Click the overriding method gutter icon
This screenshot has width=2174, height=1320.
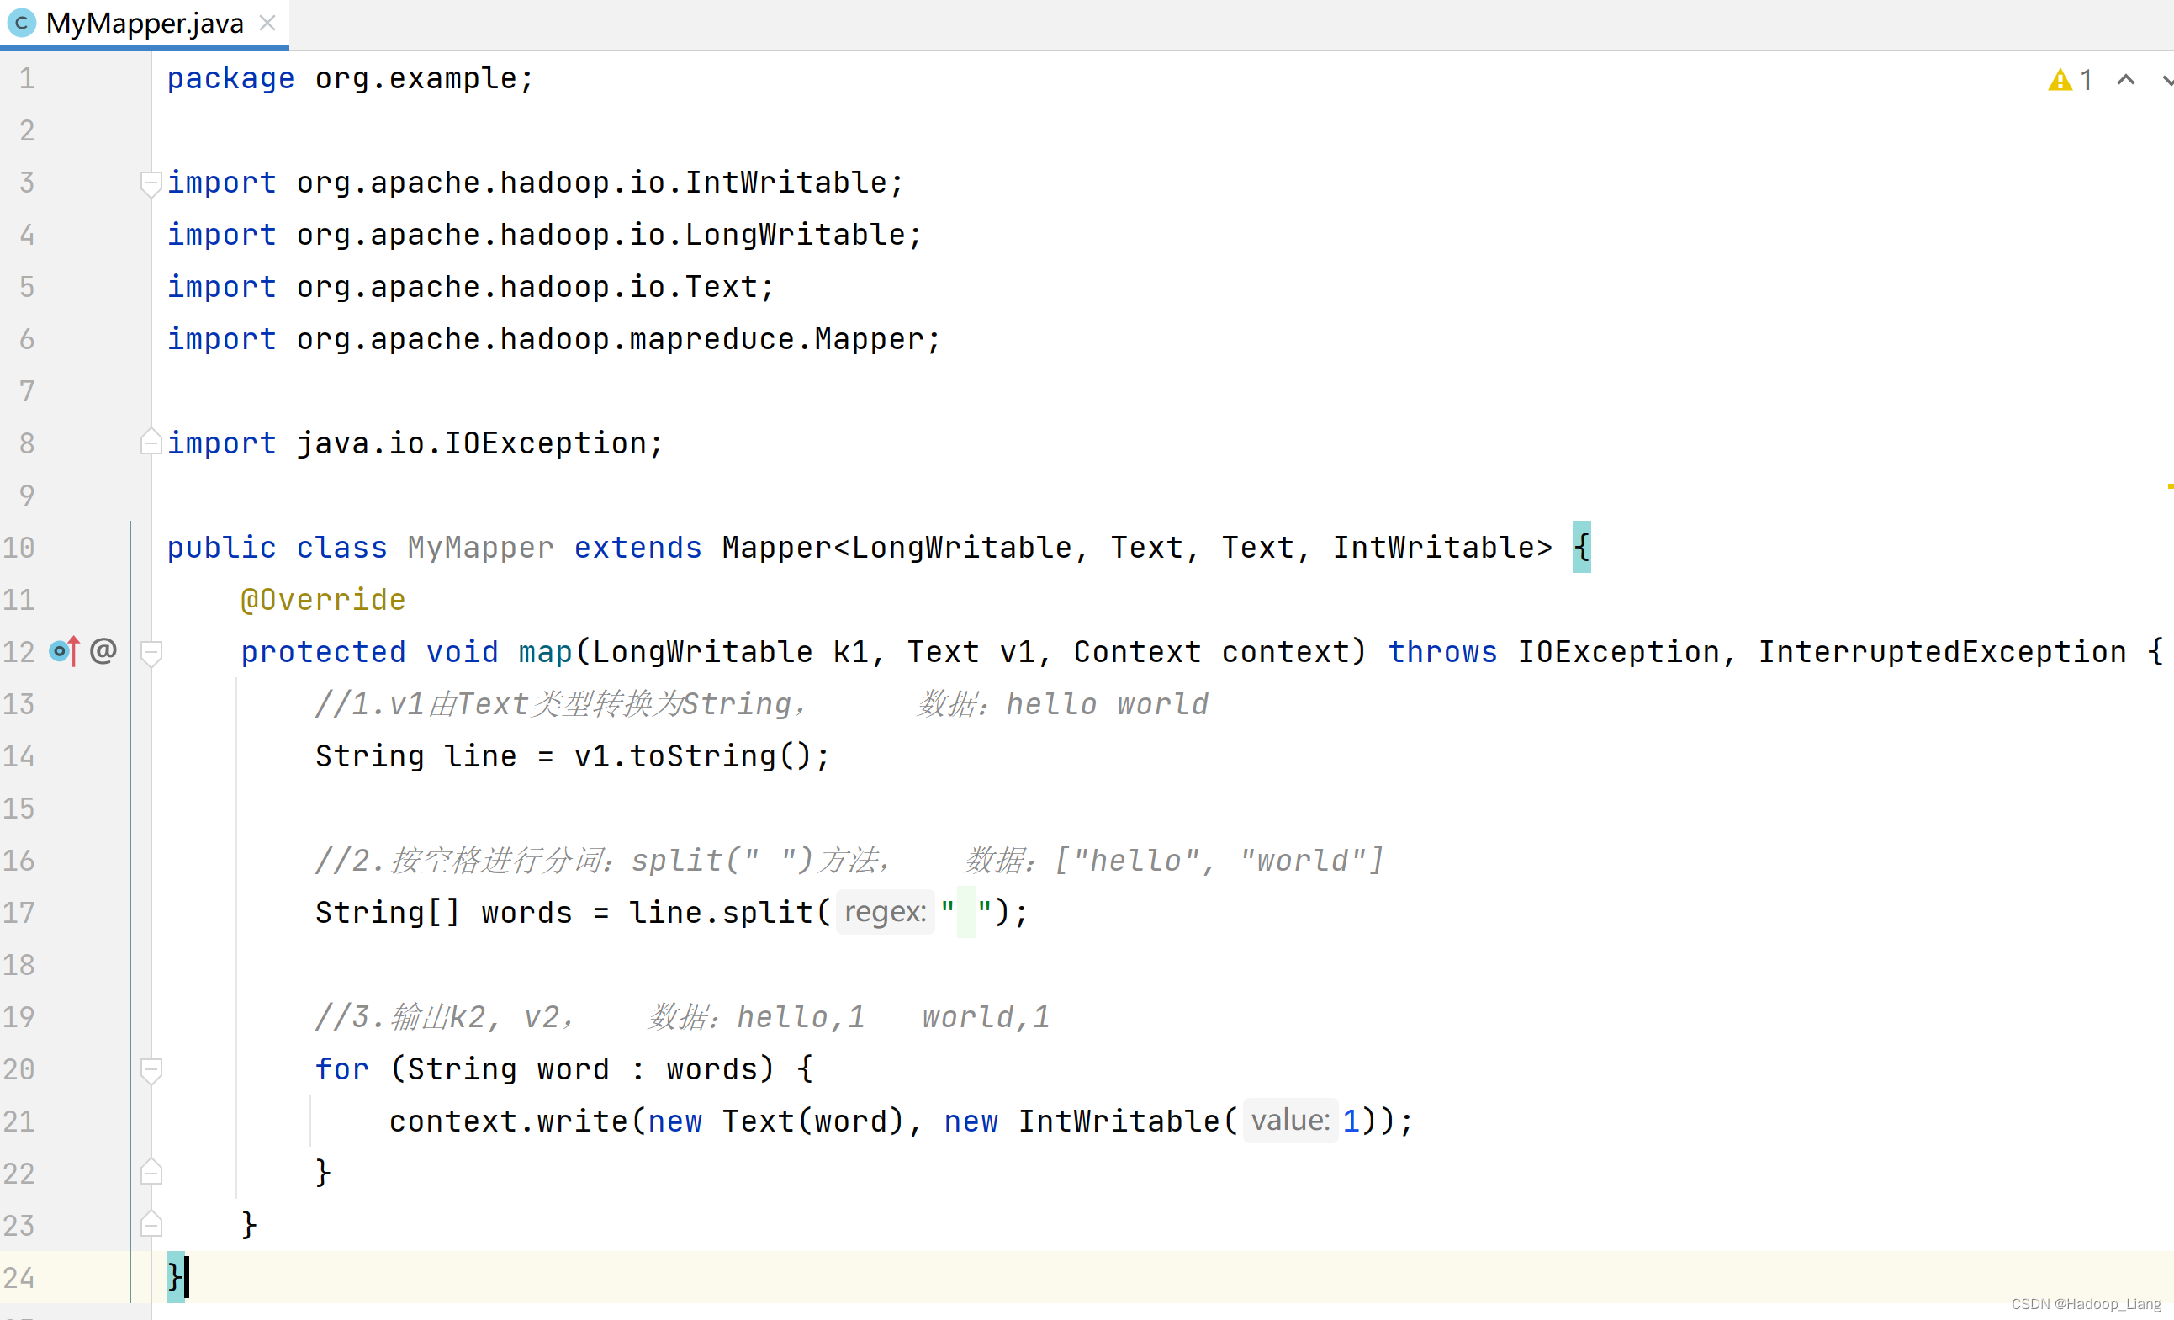coord(64,651)
